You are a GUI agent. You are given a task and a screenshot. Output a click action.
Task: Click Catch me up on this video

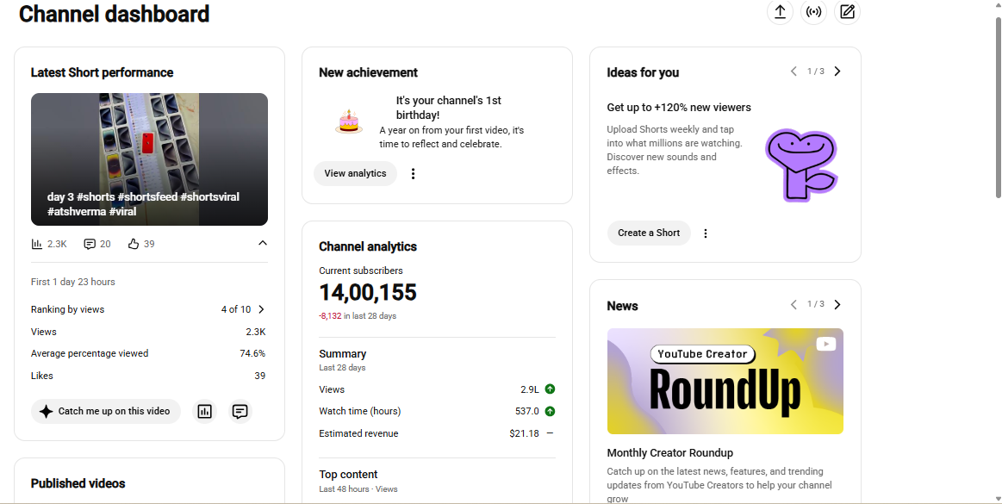(106, 411)
